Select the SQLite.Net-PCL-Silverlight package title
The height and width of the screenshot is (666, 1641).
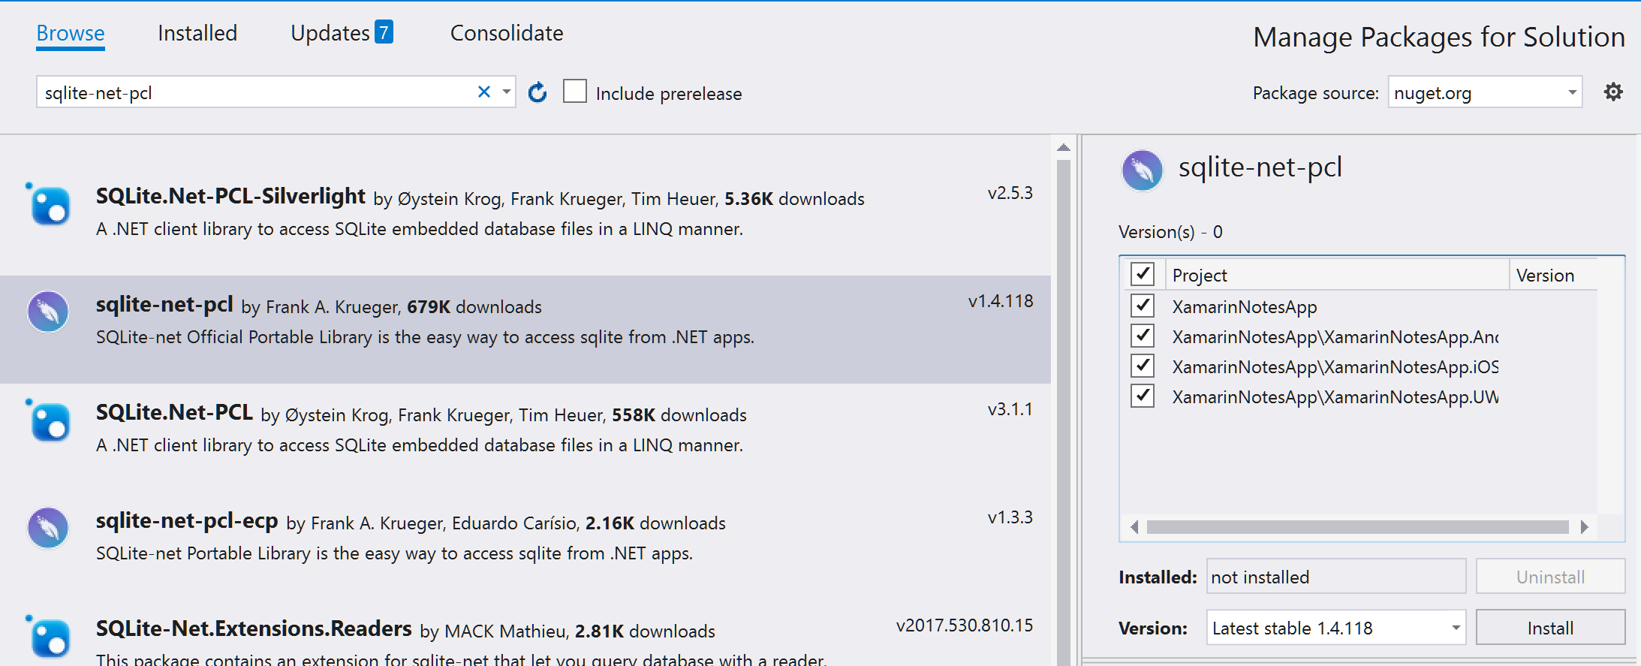tap(230, 196)
